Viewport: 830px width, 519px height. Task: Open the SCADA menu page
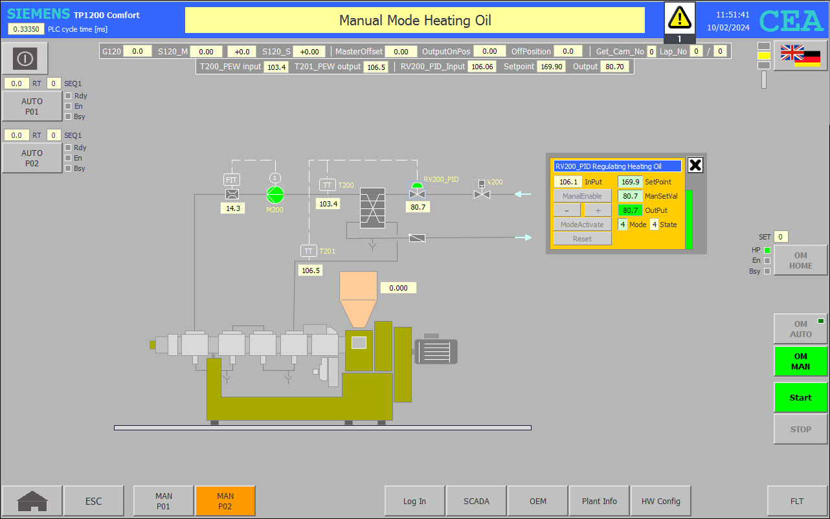[477, 501]
